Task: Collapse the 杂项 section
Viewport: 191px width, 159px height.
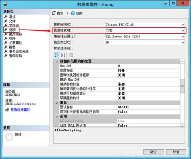Action: point(57,117)
